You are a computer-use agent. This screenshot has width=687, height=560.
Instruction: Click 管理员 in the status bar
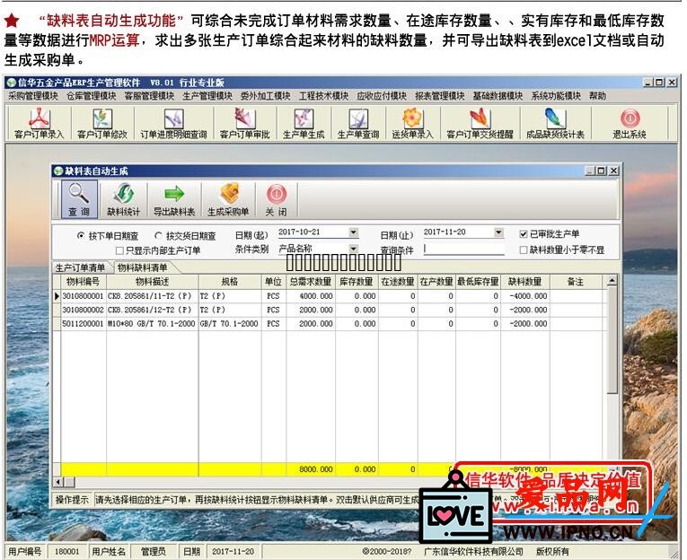coord(154,551)
